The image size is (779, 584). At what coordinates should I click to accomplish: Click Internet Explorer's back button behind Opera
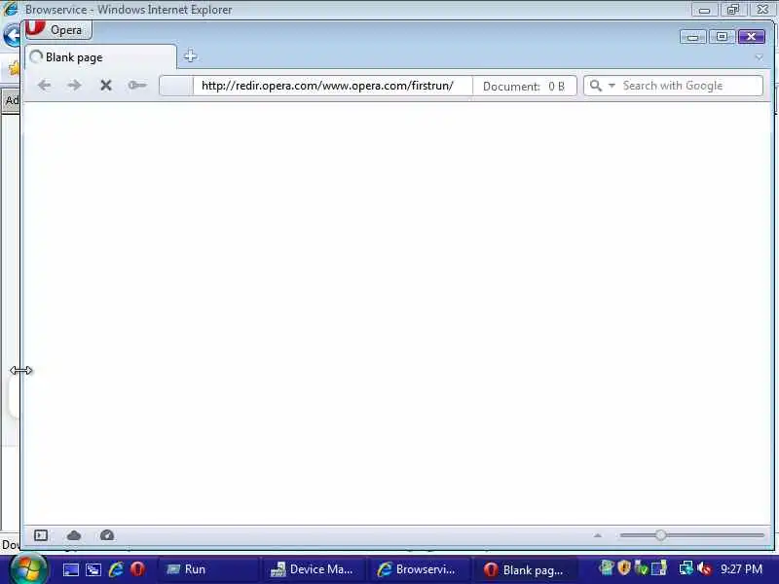[12, 36]
